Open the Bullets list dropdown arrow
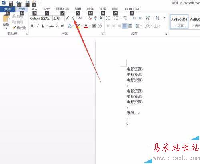Viewport: 200px width, 164px height. pos(112,18)
